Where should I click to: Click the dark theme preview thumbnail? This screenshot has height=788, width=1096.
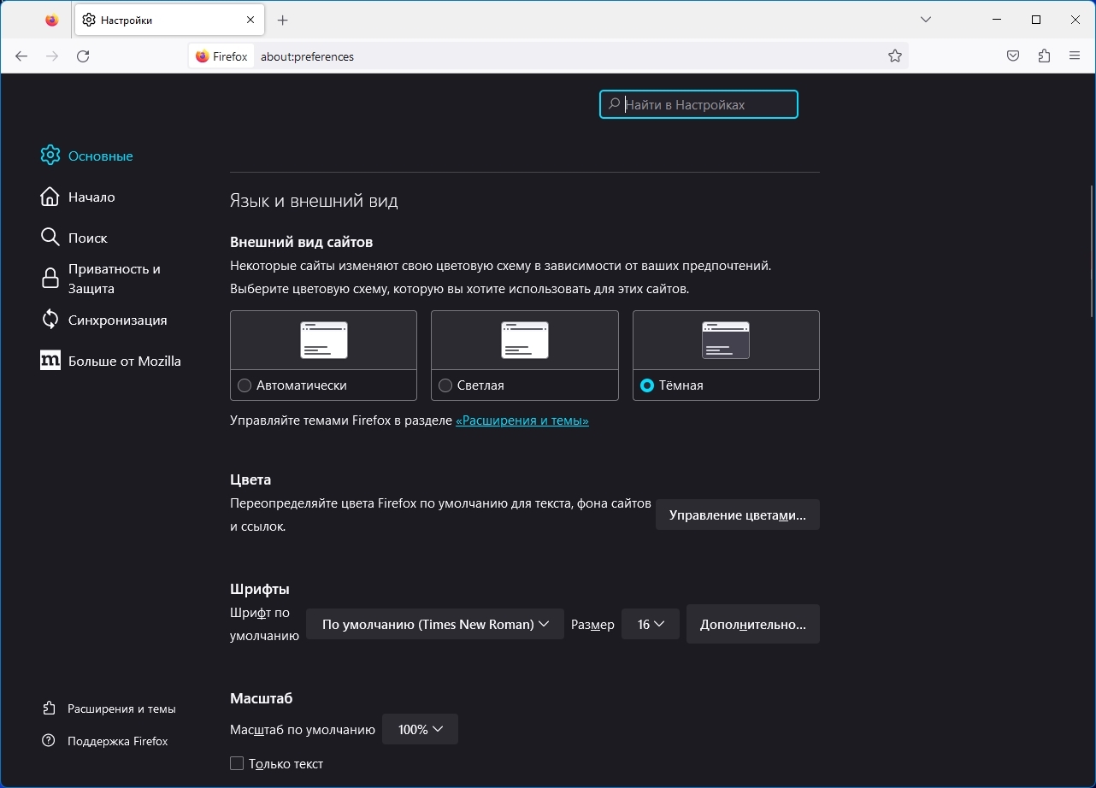[726, 340]
